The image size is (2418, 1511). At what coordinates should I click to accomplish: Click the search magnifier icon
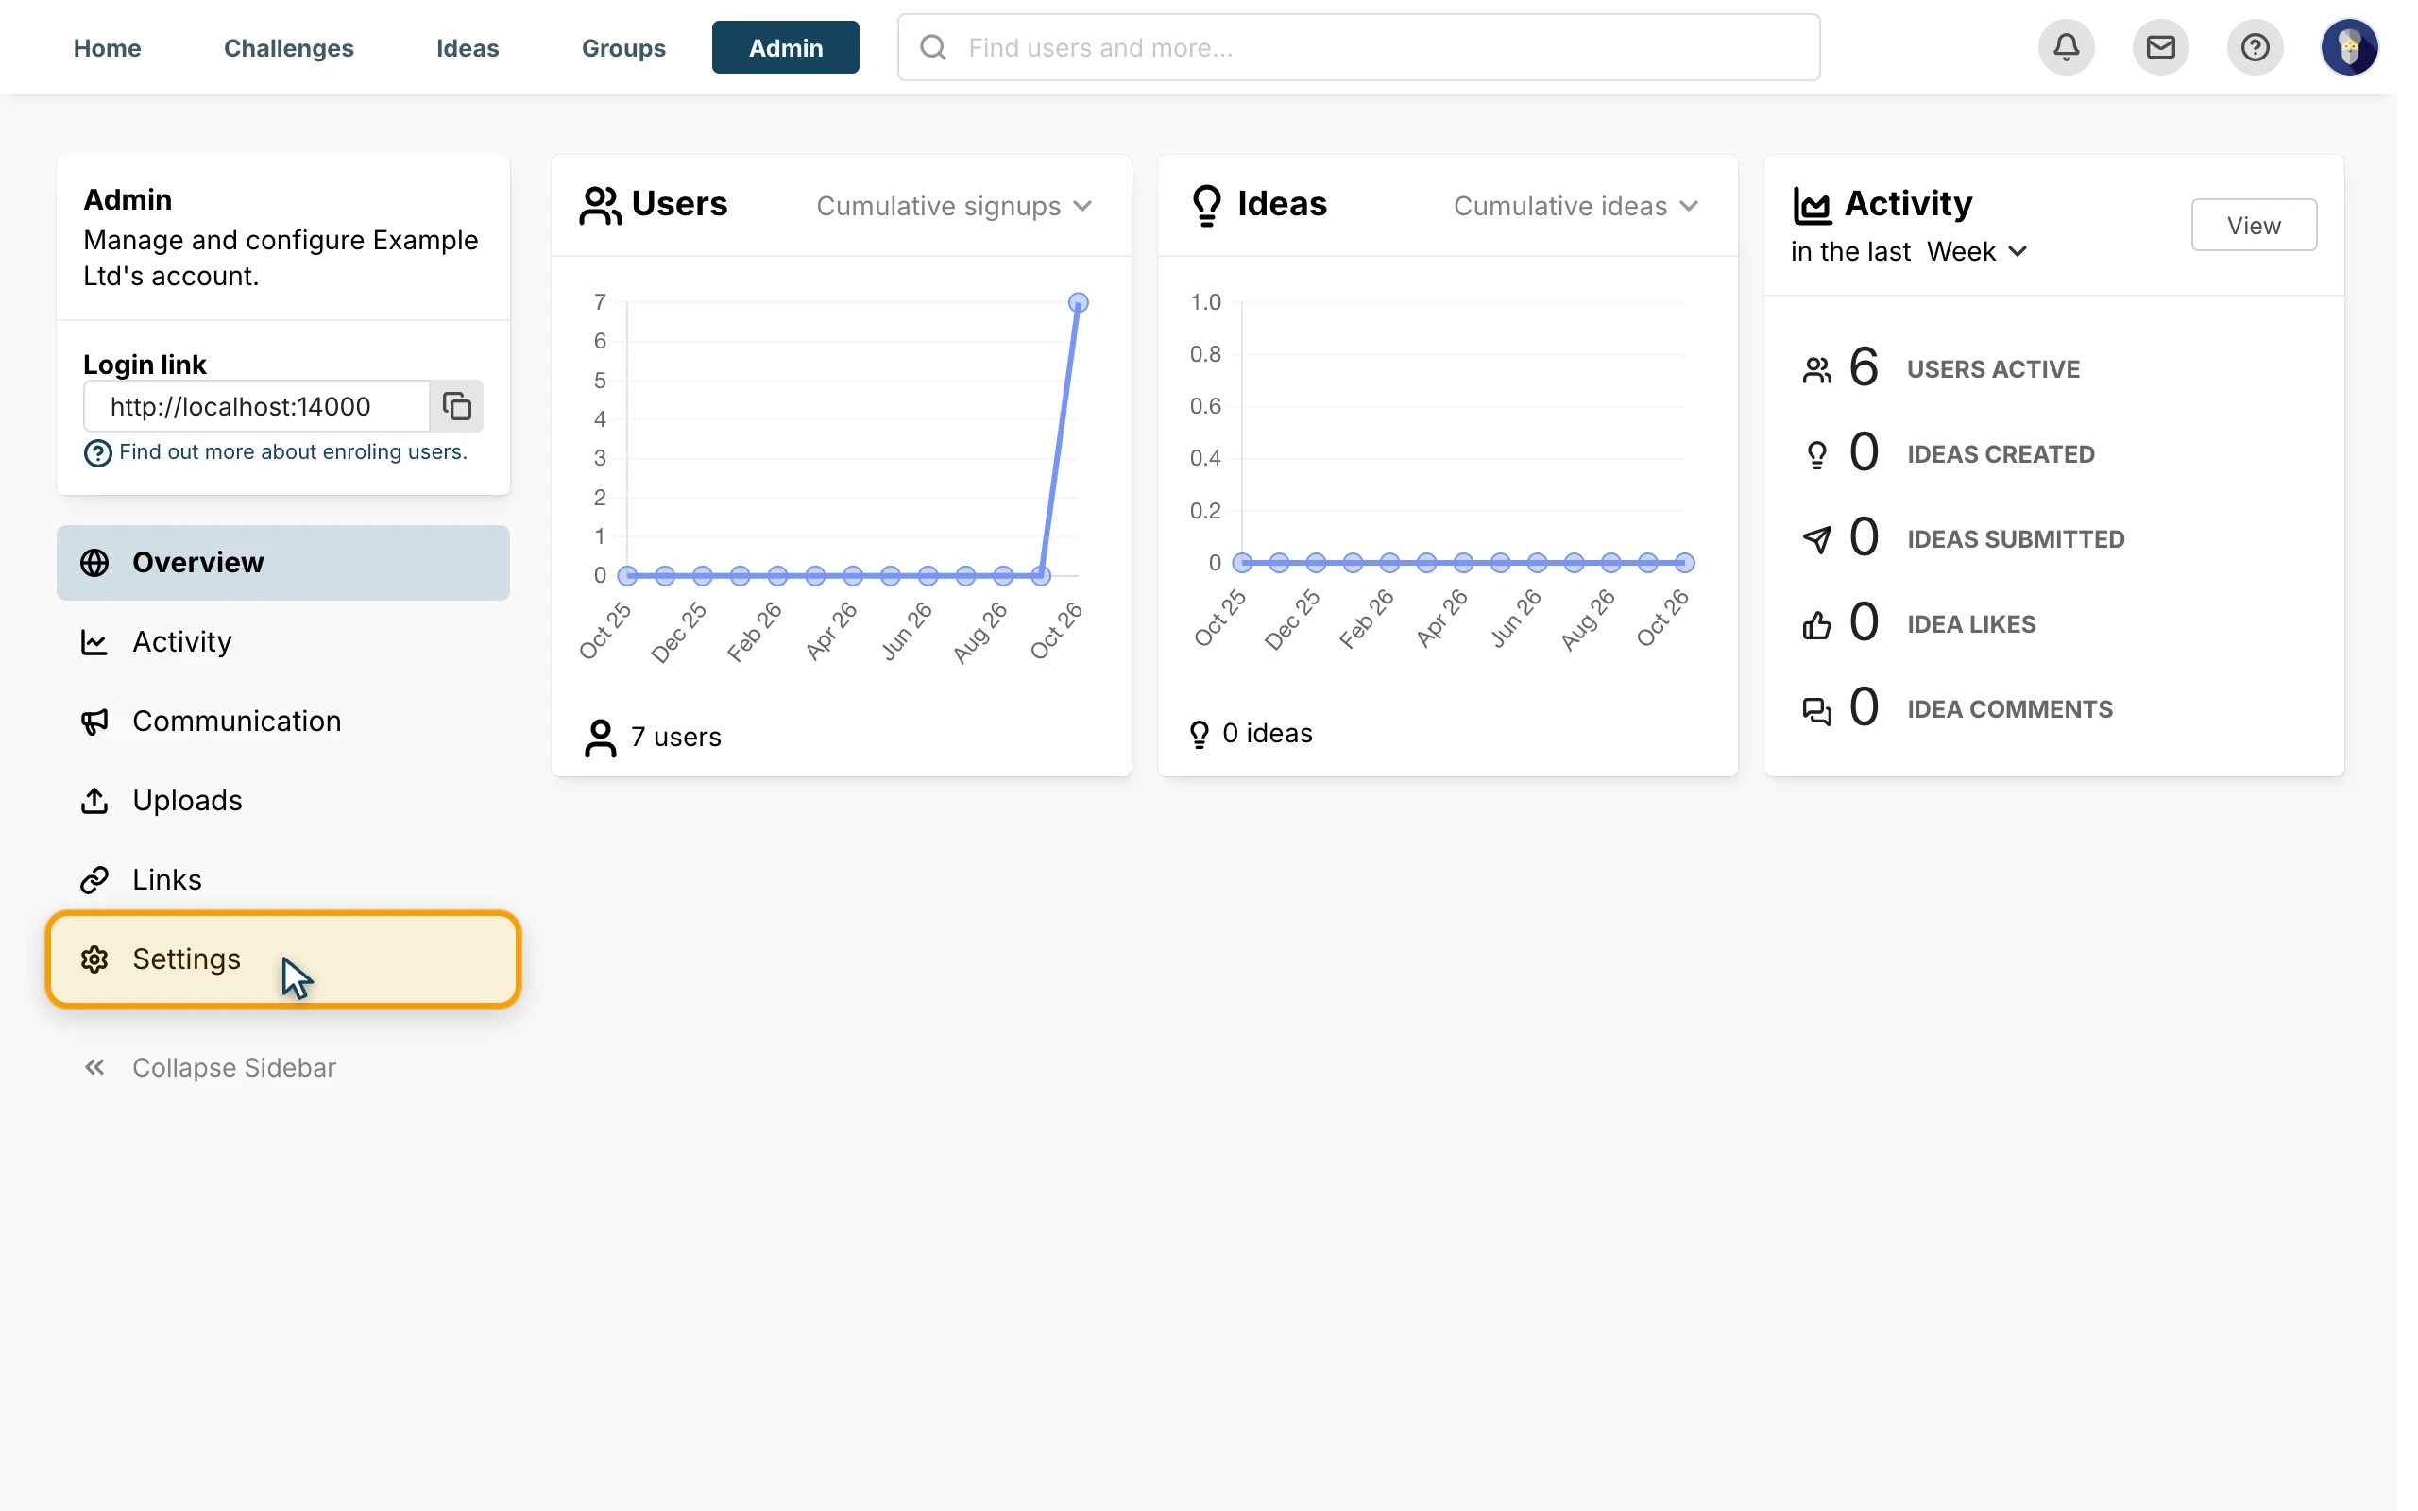point(933,48)
